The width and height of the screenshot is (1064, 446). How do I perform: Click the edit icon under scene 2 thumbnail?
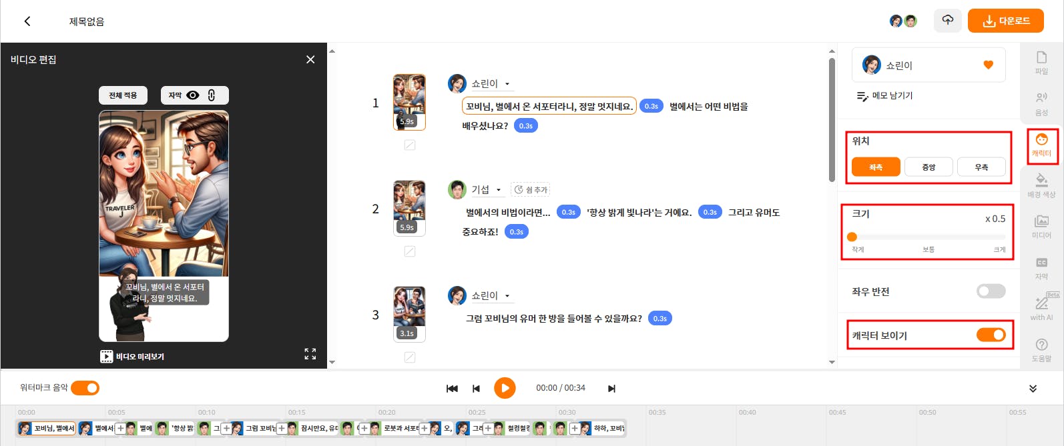(x=410, y=251)
